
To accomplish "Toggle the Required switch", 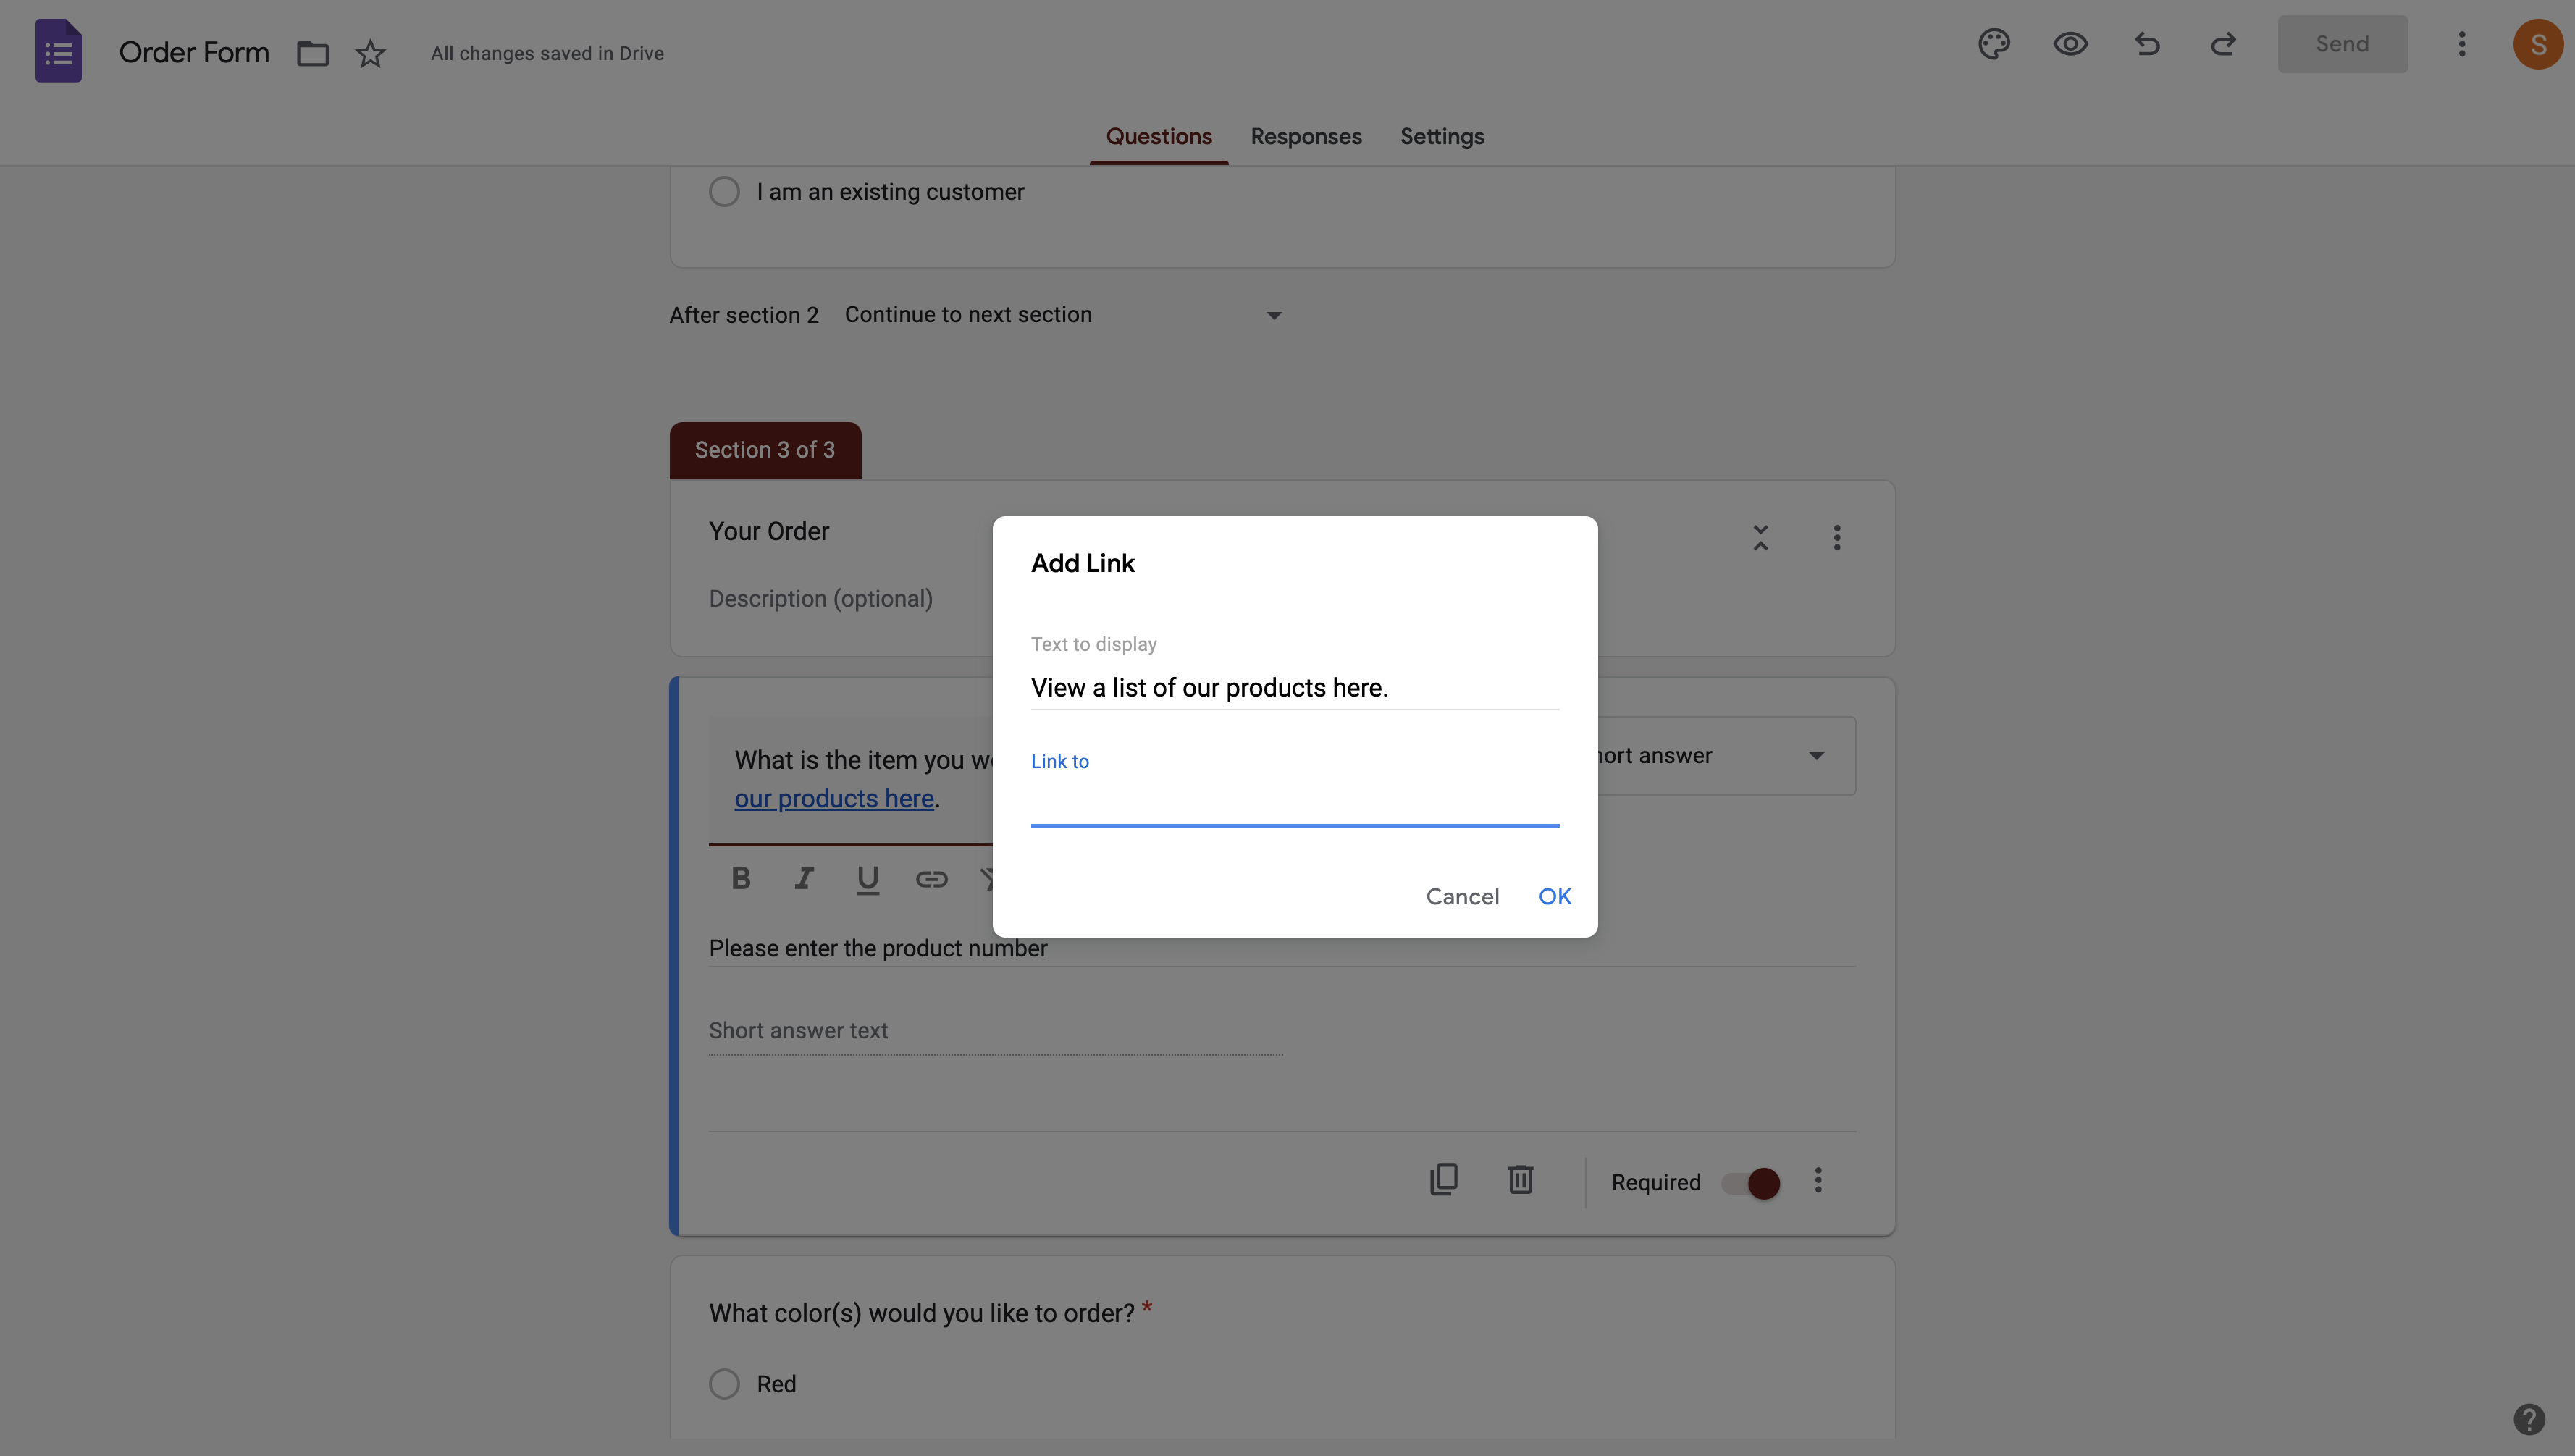I will (1751, 1183).
